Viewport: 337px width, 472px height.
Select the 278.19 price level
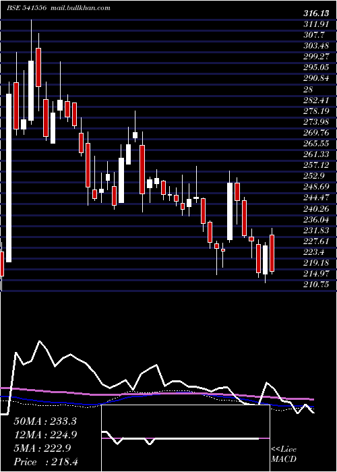click(x=316, y=111)
